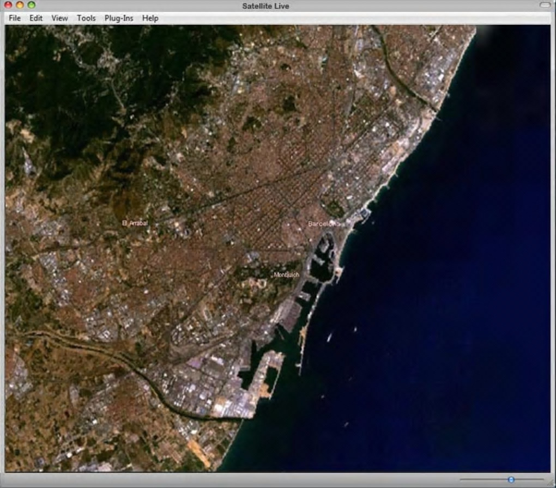Viewport: 556px width, 488px height.
Task: Click the Satellite Live window title
Action: coord(265,6)
